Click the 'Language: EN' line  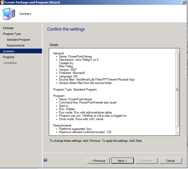(68, 76)
